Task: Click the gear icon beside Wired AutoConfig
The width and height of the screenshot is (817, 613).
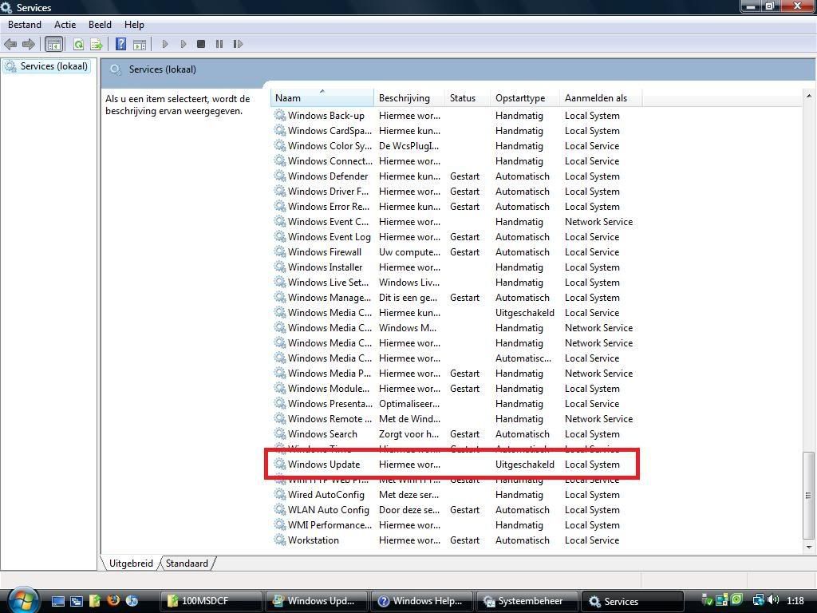Action: point(280,494)
